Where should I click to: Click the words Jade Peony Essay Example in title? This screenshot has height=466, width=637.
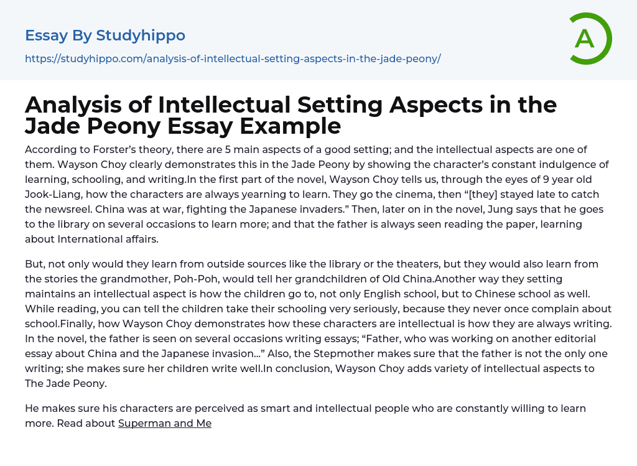coord(183,126)
